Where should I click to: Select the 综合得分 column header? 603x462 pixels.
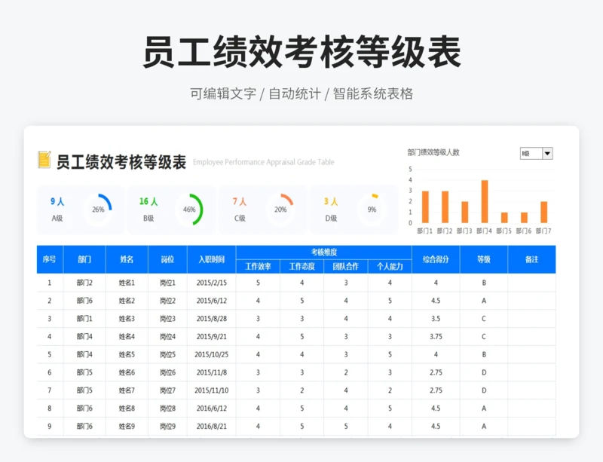coord(436,259)
